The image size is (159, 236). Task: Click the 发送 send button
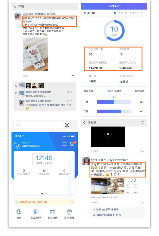click(x=74, y=125)
